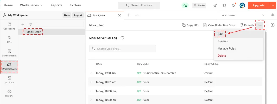Image resolution: width=277 pixels, height=104 pixels.
Task: Open Reports in top navigation
Action: (56, 5)
